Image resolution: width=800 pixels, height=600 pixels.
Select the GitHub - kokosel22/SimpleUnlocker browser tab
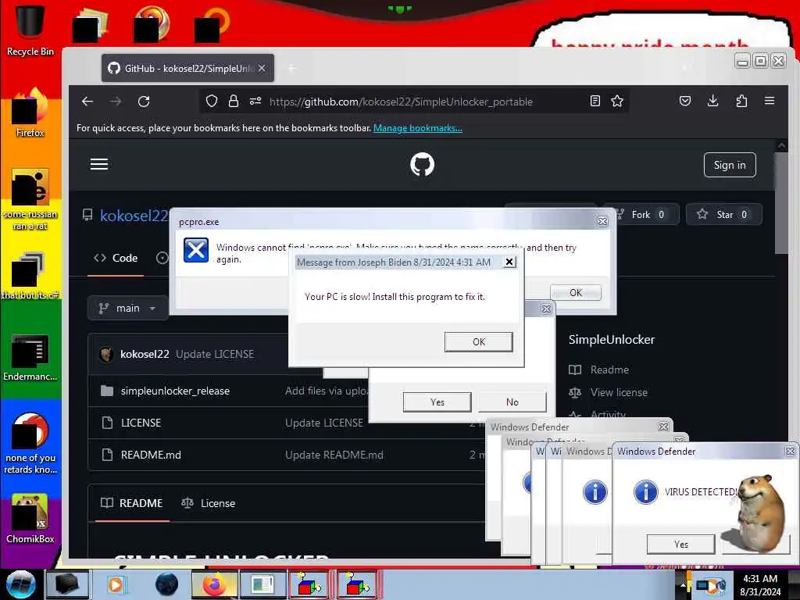coord(187,68)
